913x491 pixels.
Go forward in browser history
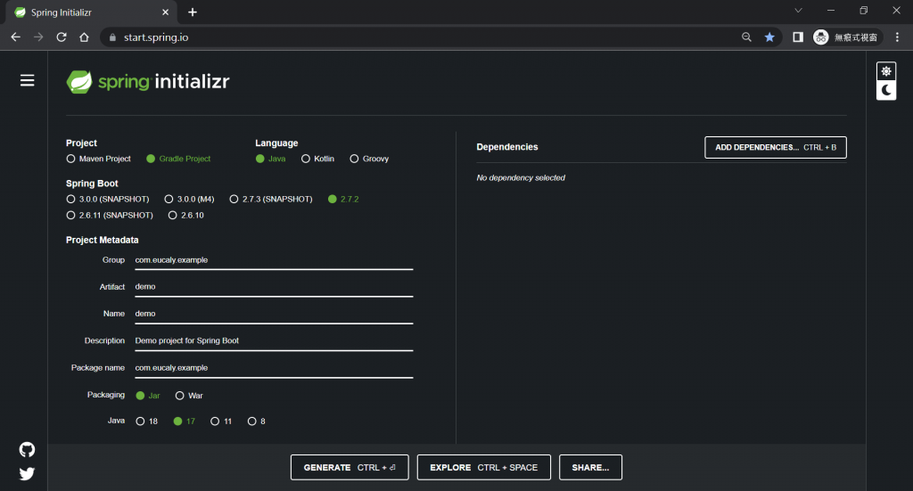point(38,37)
